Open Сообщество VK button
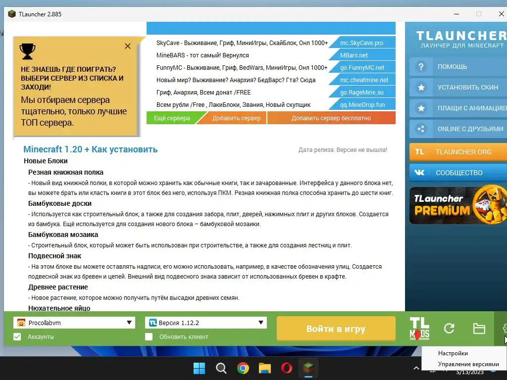This screenshot has height=380, width=507. tap(458, 173)
